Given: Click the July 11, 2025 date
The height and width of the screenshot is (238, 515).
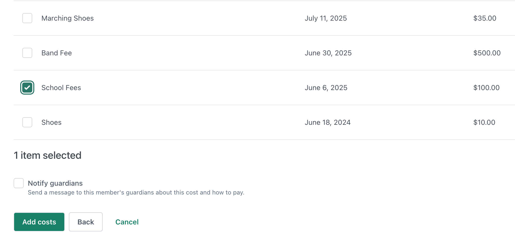Looking at the screenshot, I should tap(326, 18).
